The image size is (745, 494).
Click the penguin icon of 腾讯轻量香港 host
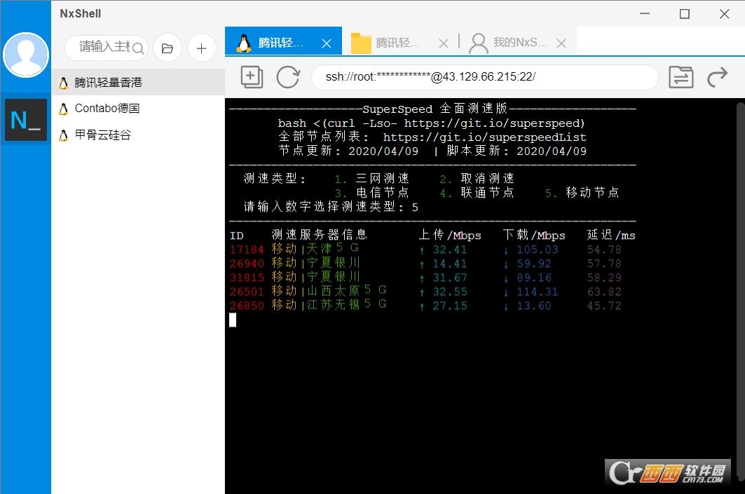63,83
